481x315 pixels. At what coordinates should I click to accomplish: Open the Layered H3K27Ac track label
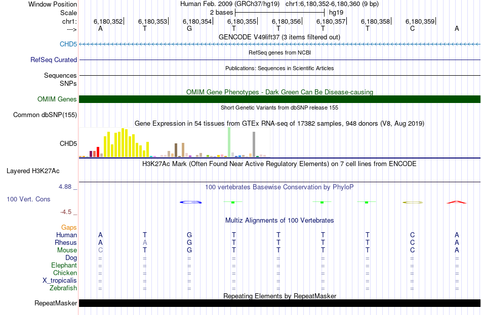[x=33, y=171]
